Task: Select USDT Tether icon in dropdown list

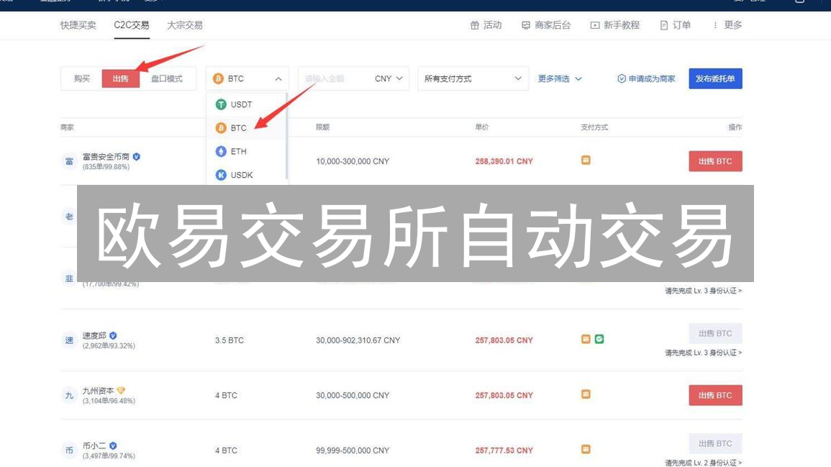Action: pyautogui.click(x=221, y=104)
